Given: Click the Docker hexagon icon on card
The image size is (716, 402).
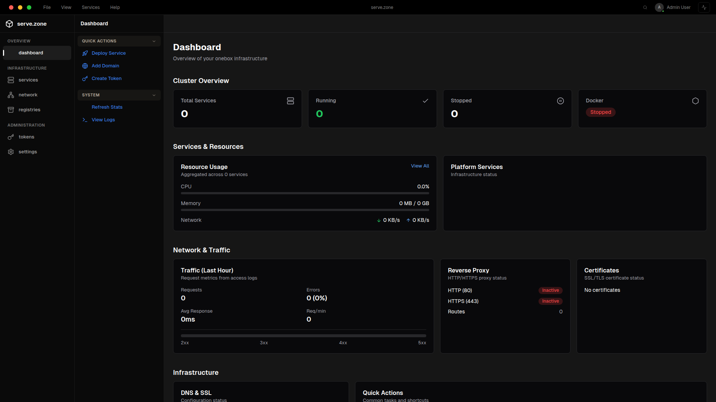Looking at the screenshot, I should tap(695, 101).
